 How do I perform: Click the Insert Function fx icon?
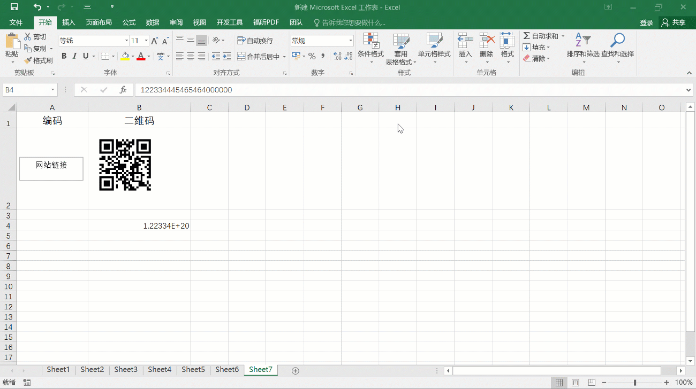pyautogui.click(x=123, y=90)
